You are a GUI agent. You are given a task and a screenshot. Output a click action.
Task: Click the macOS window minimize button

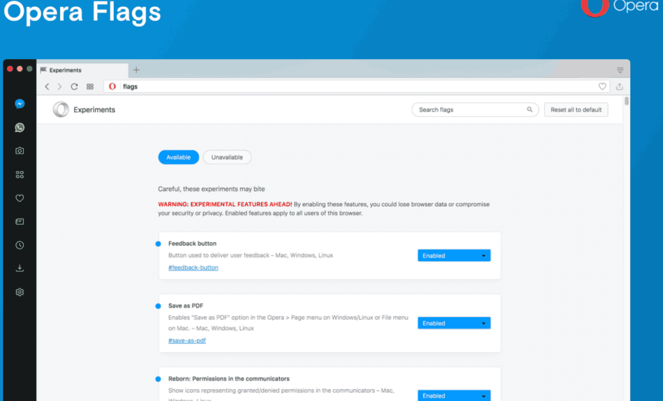click(x=20, y=69)
